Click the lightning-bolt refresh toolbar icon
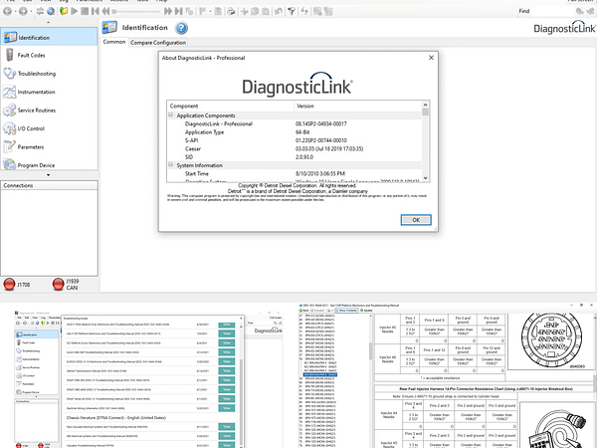 coord(304,11)
